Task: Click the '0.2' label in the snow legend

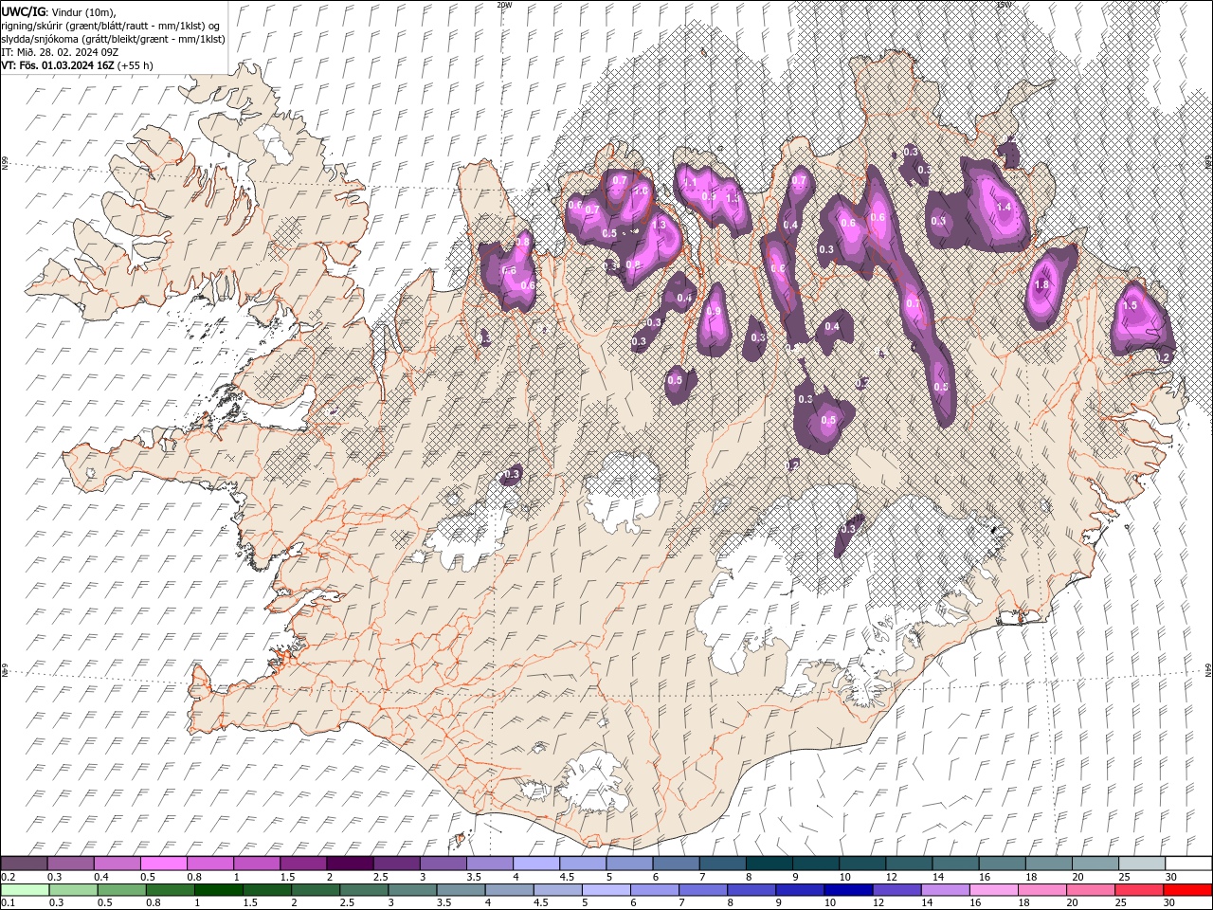Action: [8, 877]
